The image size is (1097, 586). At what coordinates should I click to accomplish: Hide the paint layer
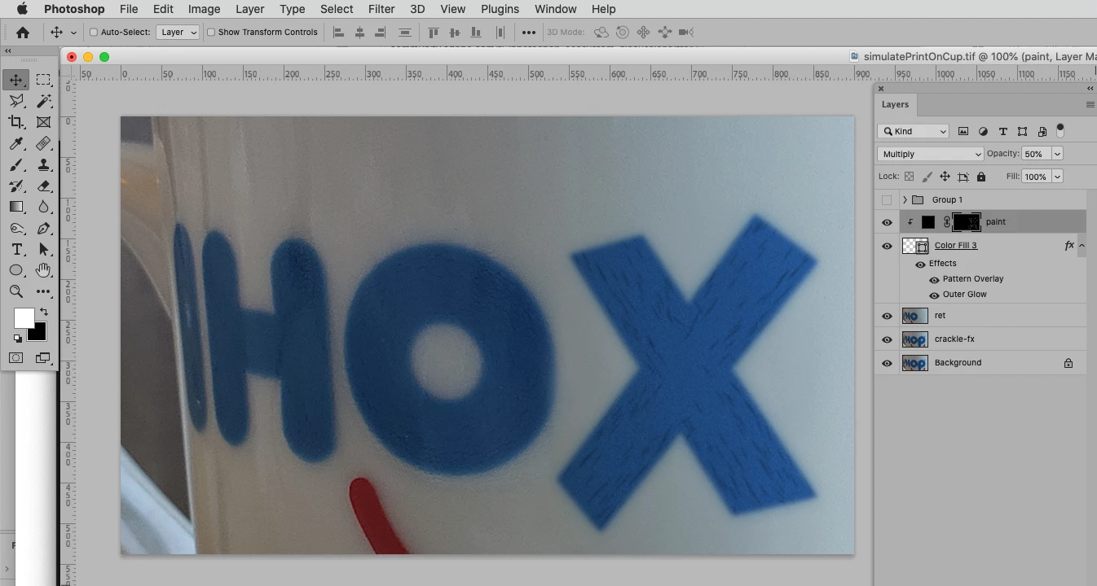click(x=887, y=222)
